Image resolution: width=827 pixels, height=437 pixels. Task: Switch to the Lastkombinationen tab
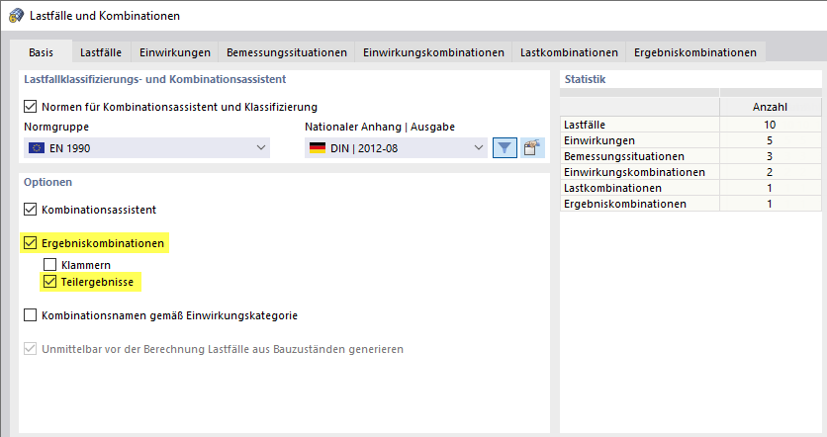569,52
